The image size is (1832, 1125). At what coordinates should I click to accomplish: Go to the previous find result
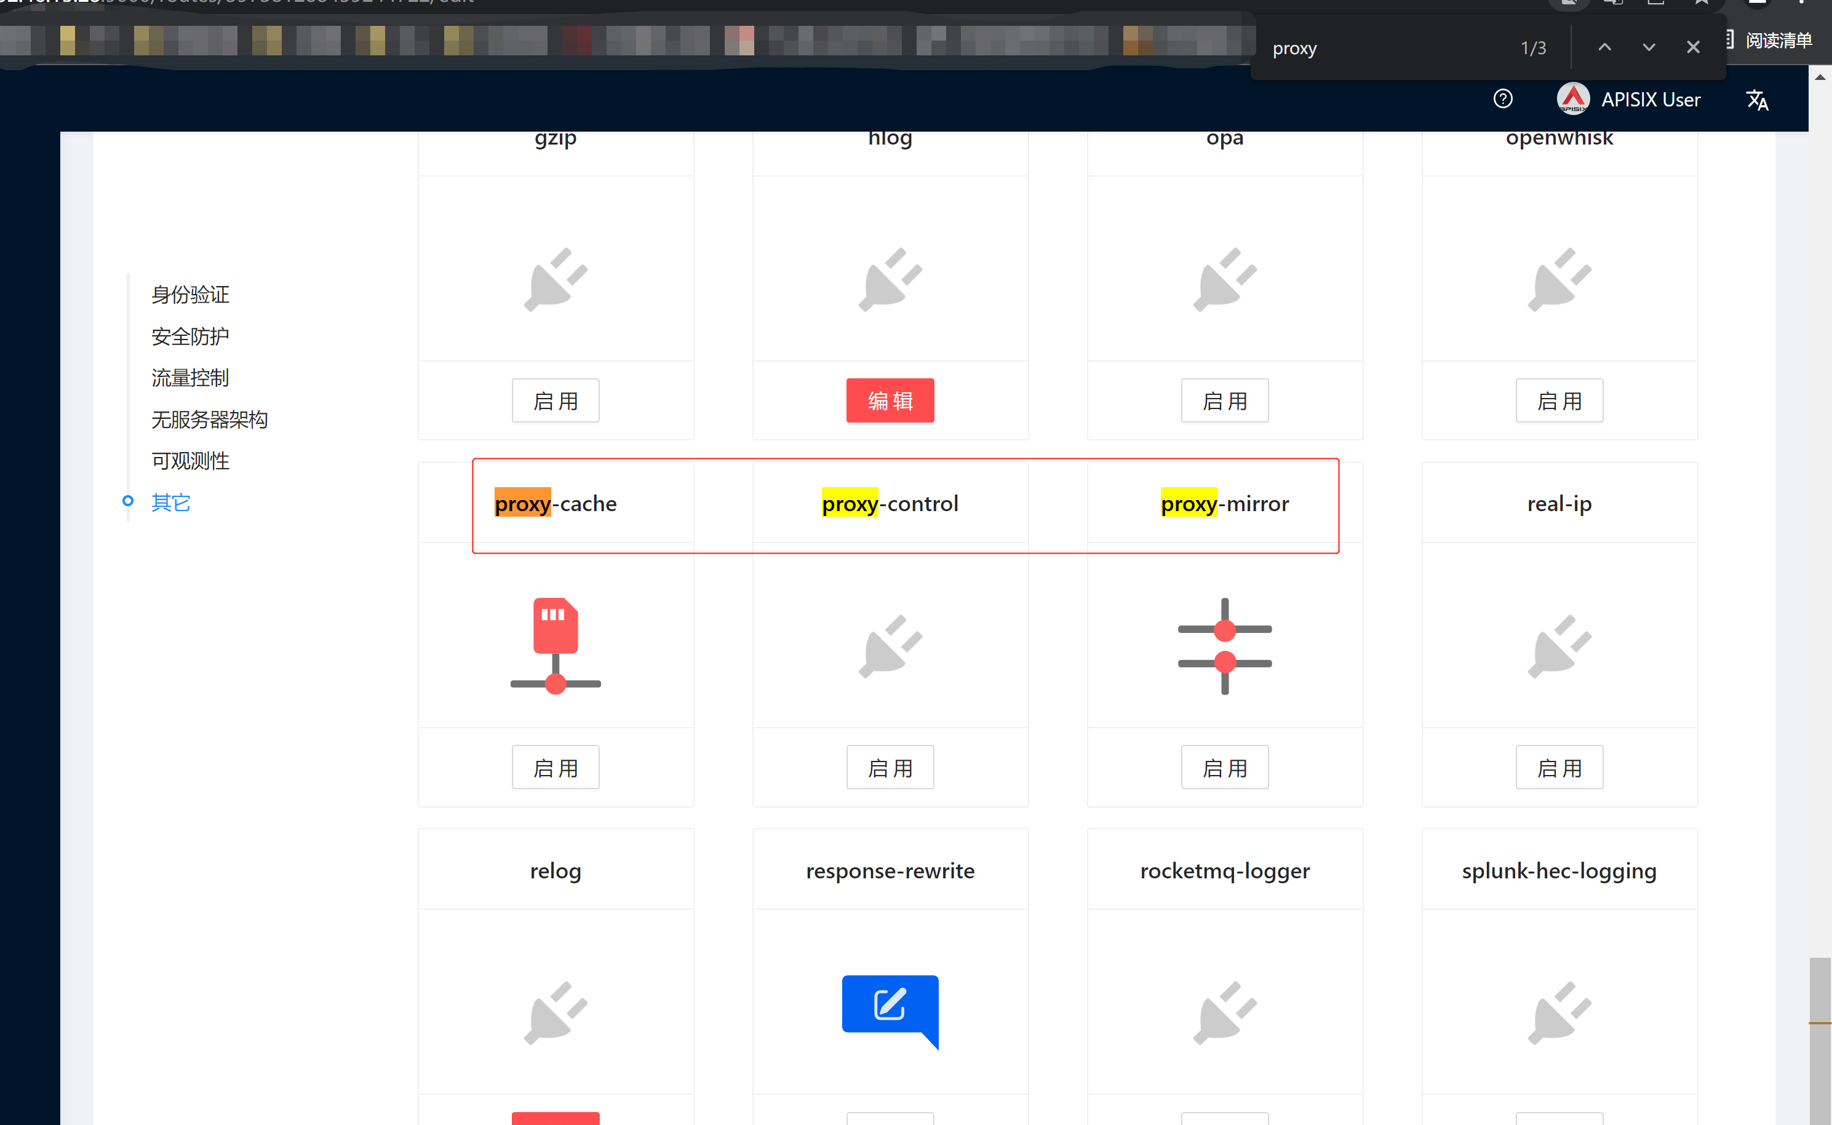1604,47
